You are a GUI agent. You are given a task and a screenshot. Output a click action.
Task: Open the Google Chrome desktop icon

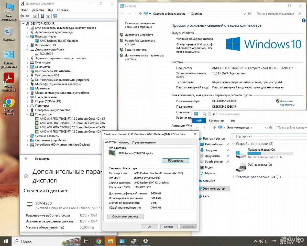pyautogui.click(x=9, y=106)
